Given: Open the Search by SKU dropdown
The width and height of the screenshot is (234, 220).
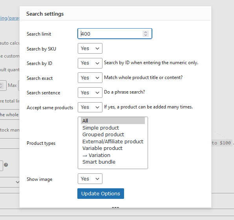Looking at the screenshot, I should pos(90,48).
